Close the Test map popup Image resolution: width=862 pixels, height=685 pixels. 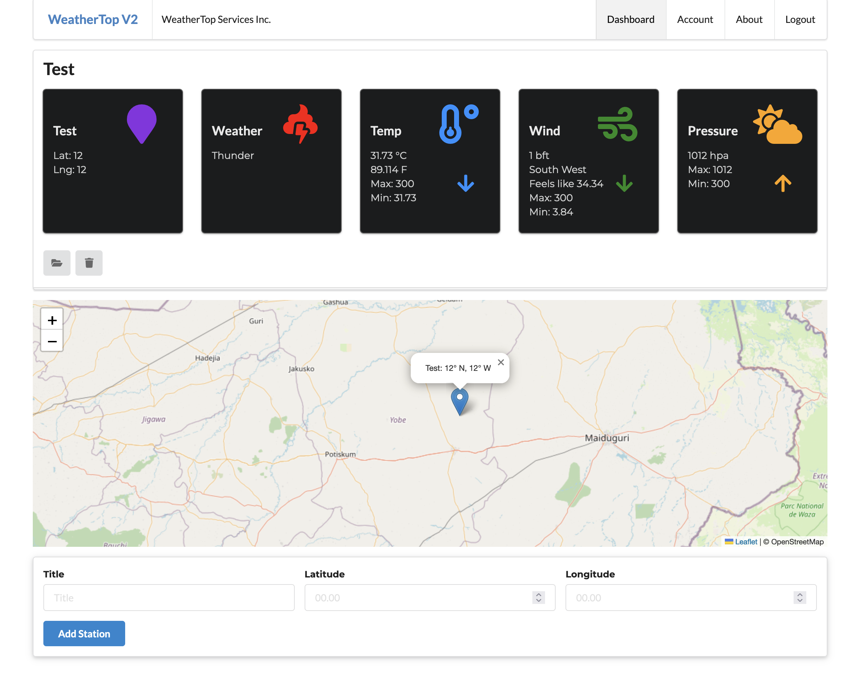tap(501, 362)
